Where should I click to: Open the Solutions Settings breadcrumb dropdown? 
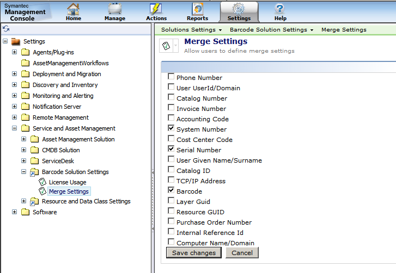(x=191, y=29)
